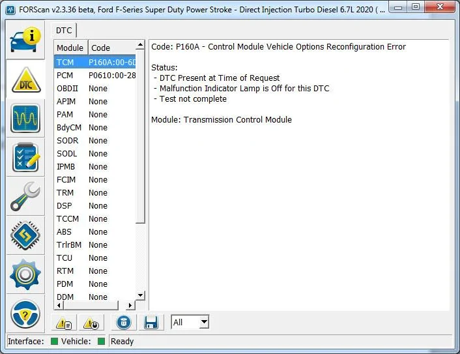This screenshot has height=354, width=460.
Task: Click the vertical scrollbar thumb of module list
Action: coord(141,136)
